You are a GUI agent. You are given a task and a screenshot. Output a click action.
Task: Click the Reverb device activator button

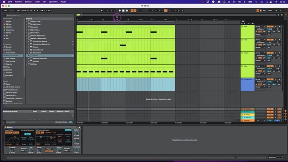6,127
